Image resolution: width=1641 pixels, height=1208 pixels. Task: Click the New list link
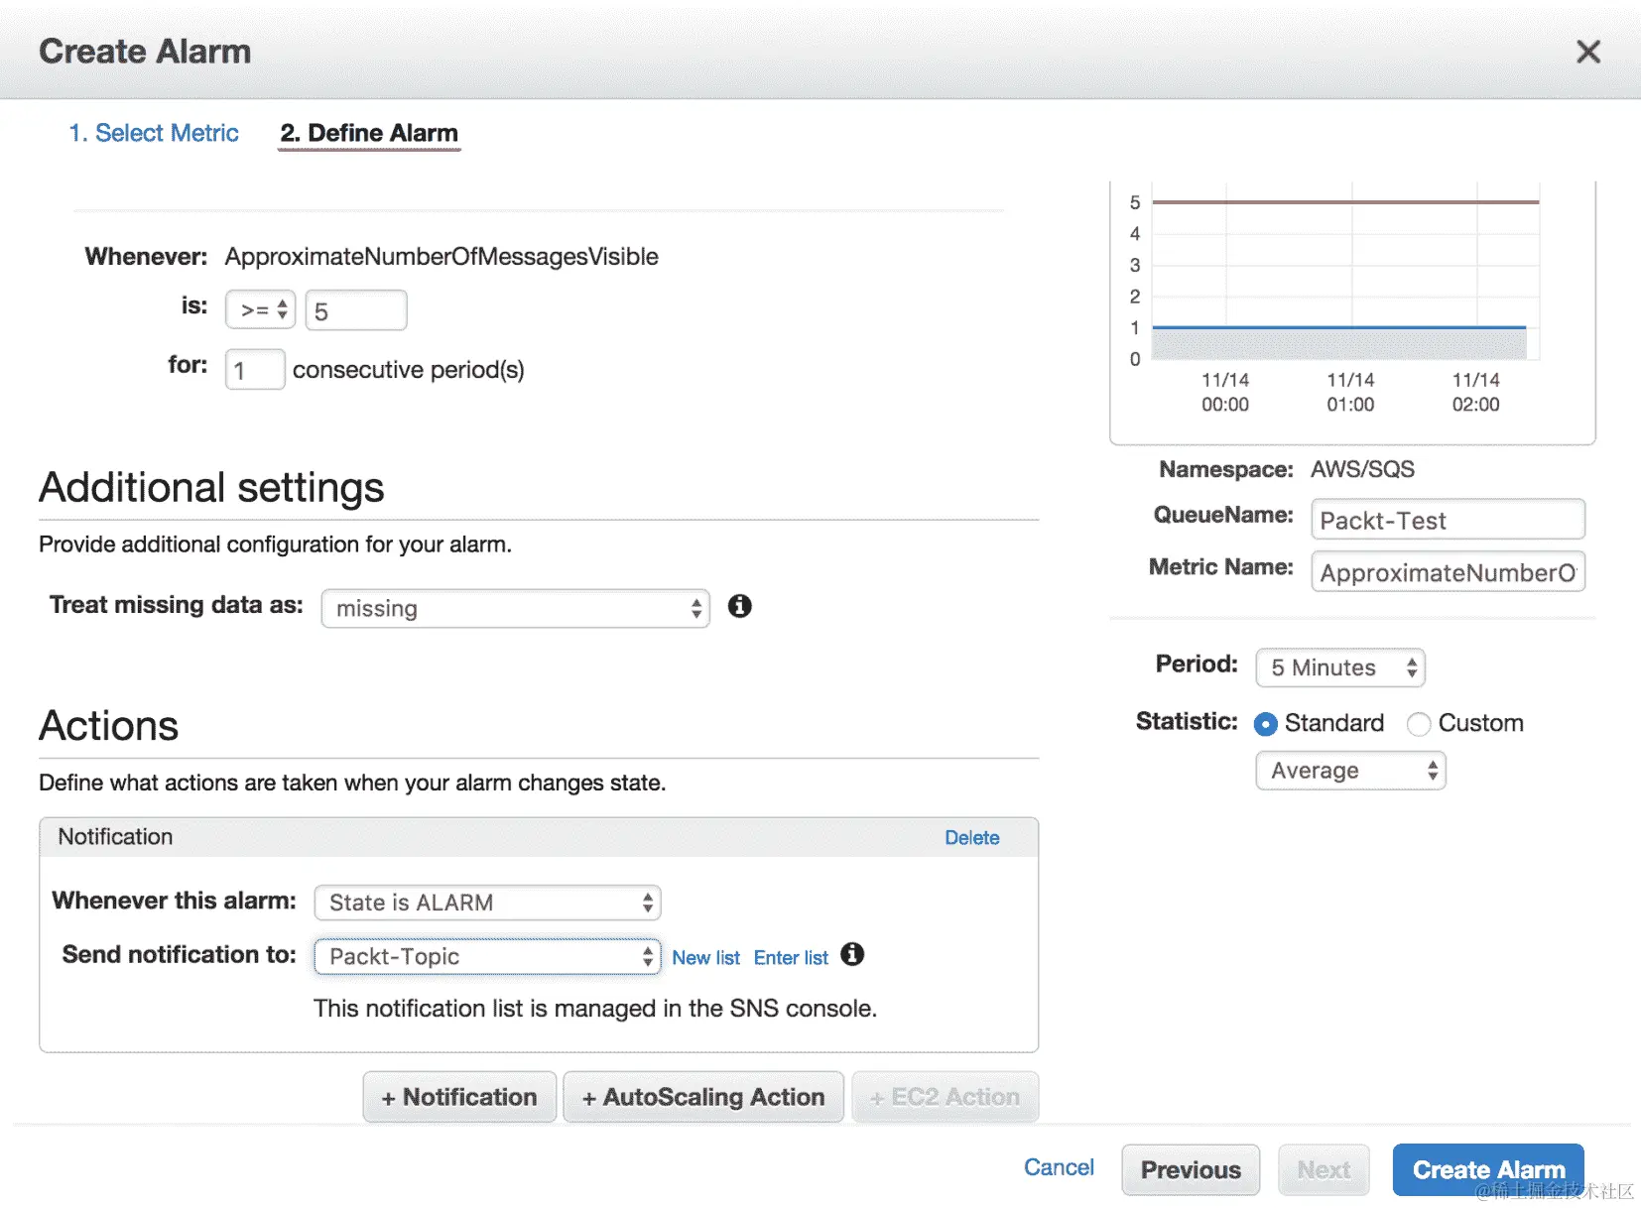[705, 958]
